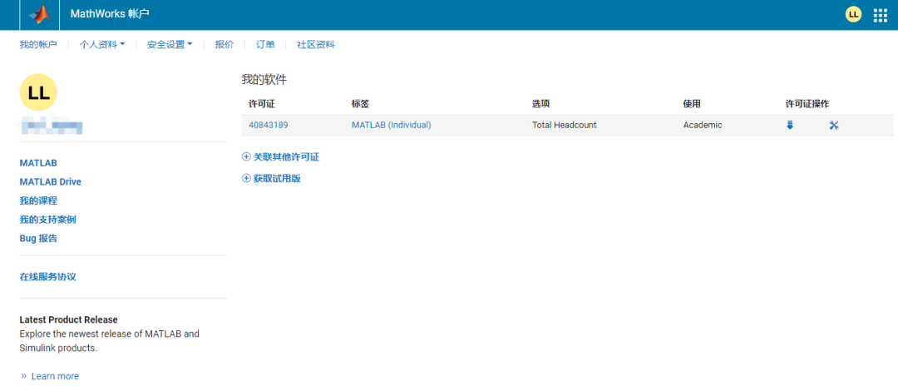Click the large LL profile picture
Viewport: 898px width, 391px height.
[x=38, y=92]
